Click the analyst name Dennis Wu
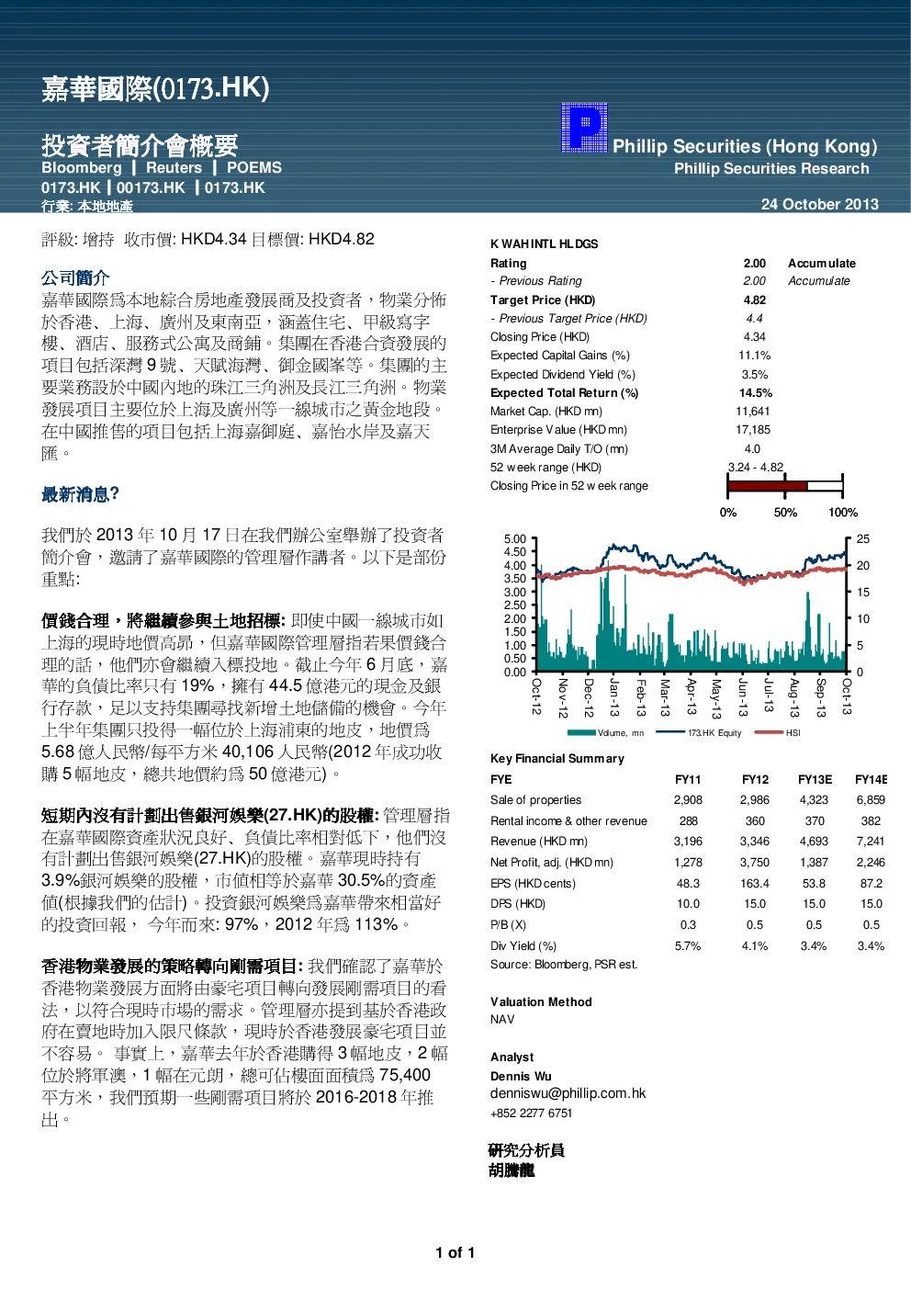 click(521, 1077)
